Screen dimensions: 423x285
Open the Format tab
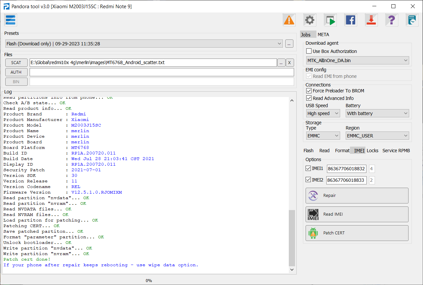(342, 151)
